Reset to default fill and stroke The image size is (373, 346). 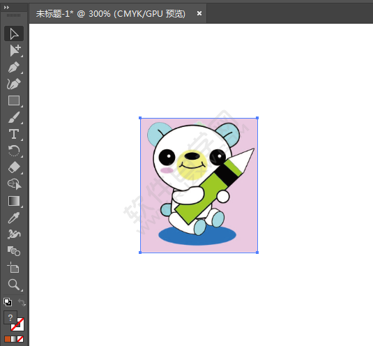click(x=8, y=302)
